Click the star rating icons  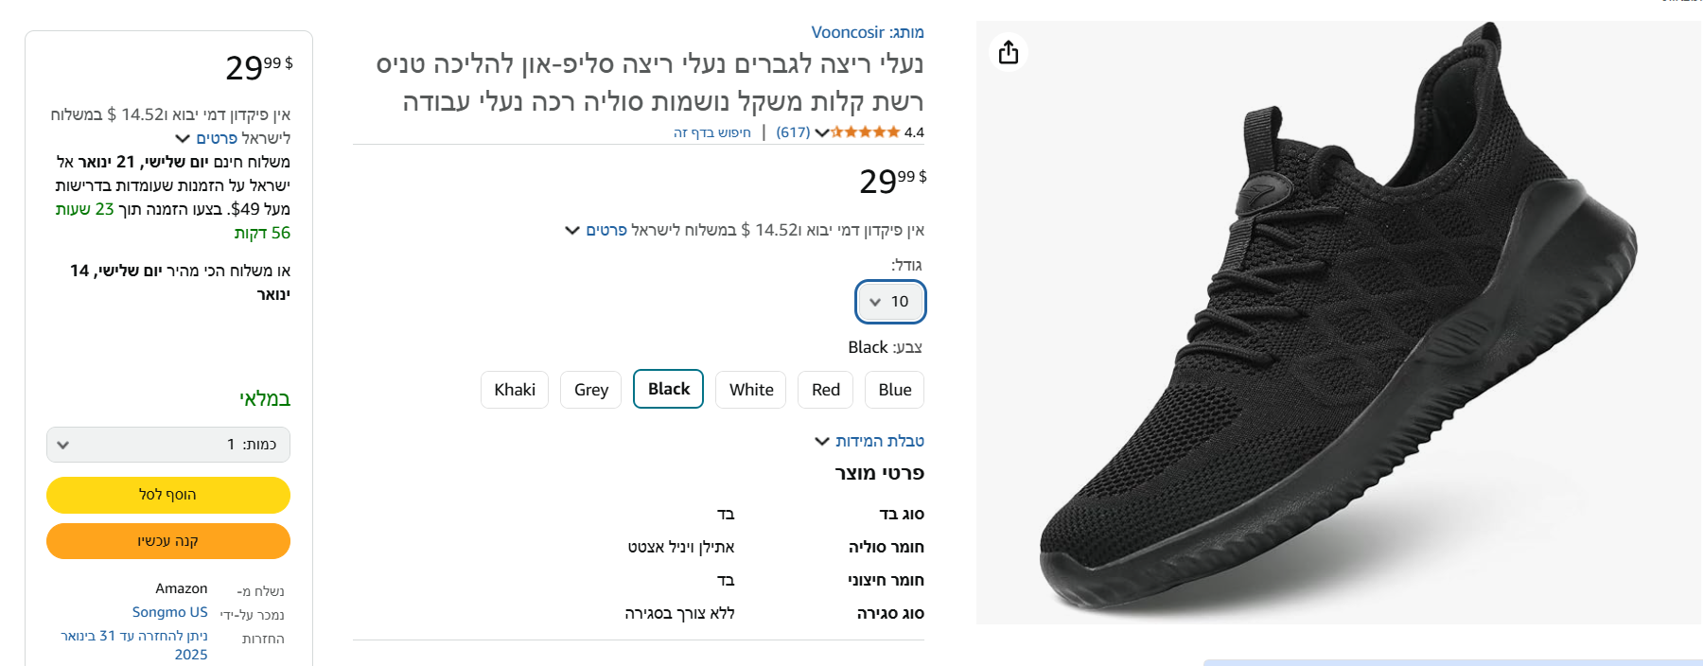tap(865, 132)
